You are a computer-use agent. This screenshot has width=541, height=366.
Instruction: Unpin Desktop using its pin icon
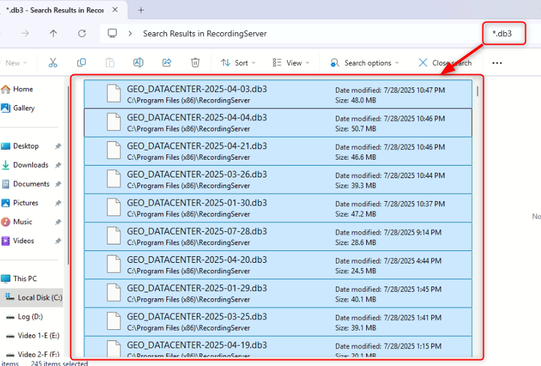[58, 147]
